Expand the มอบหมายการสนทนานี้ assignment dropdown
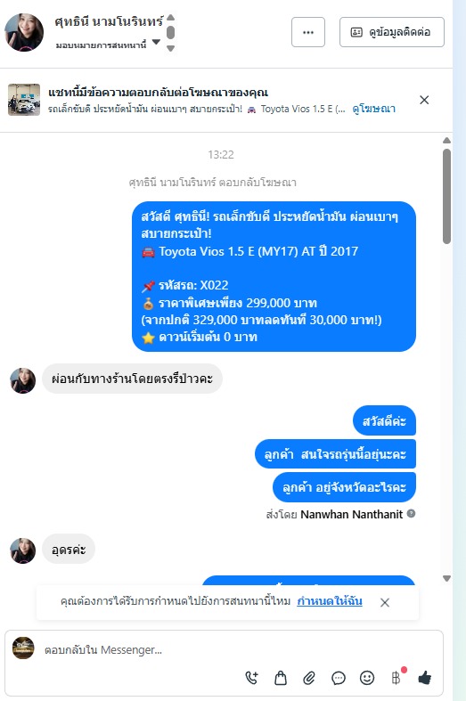The height and width of the screenshot is (701, 466). tap(156, 42)
